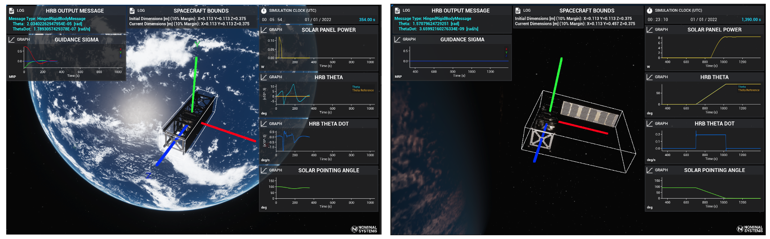Click the ThetaDot value 3.65992160276334E-09 rad/s

point(449,29)
